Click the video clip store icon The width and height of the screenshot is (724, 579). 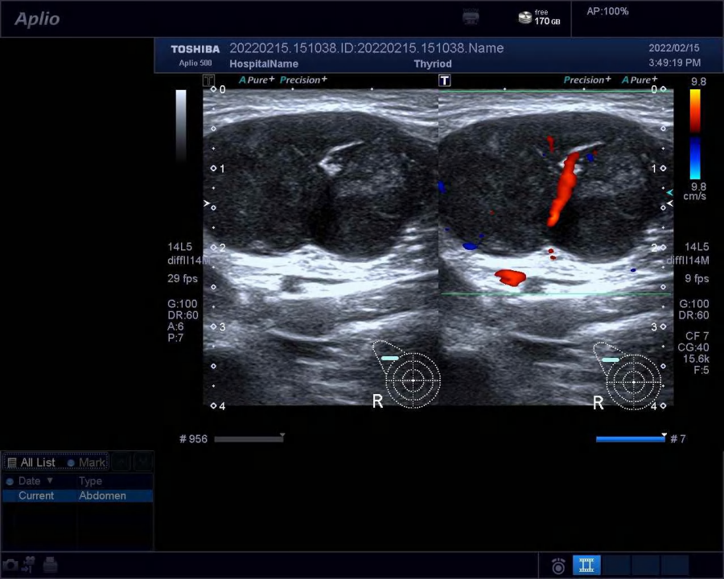coord(29,565)
